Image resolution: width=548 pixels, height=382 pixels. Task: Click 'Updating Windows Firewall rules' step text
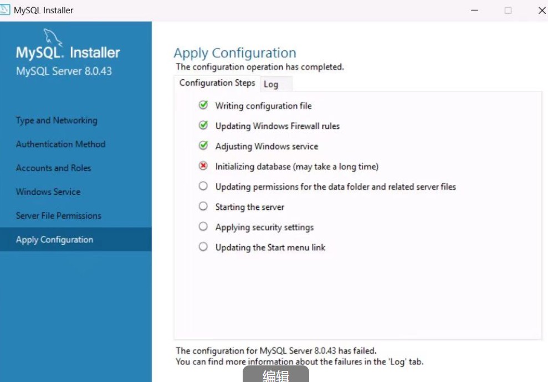point(278,126)
